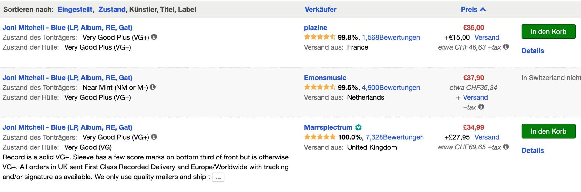View plazine's 1,568 Bewertungen
This screenshot has width=581, height=192.
(391, 37)
